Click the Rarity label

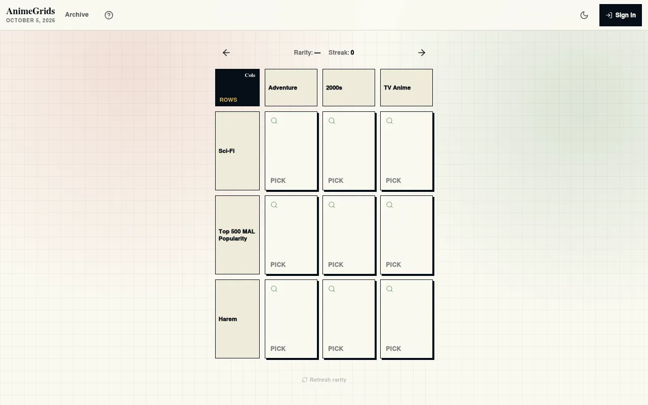tap(303, 53)
